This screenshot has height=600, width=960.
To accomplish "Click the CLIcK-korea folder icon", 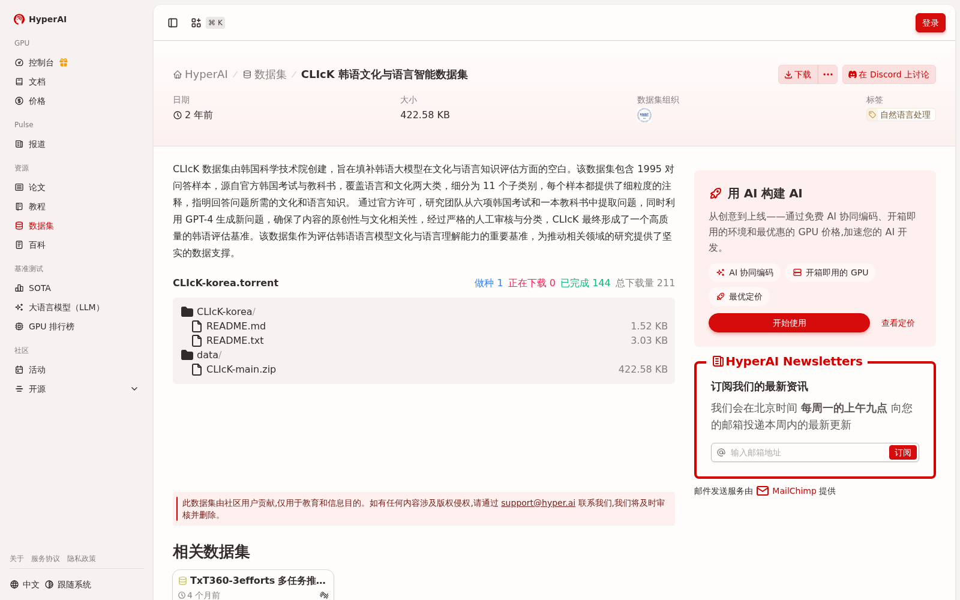I will (x=187, y=311).
